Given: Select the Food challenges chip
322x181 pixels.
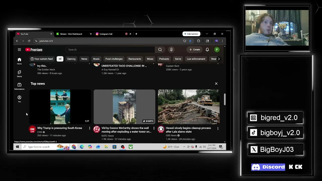Looking at the screenshot, I should pos(114,59).
